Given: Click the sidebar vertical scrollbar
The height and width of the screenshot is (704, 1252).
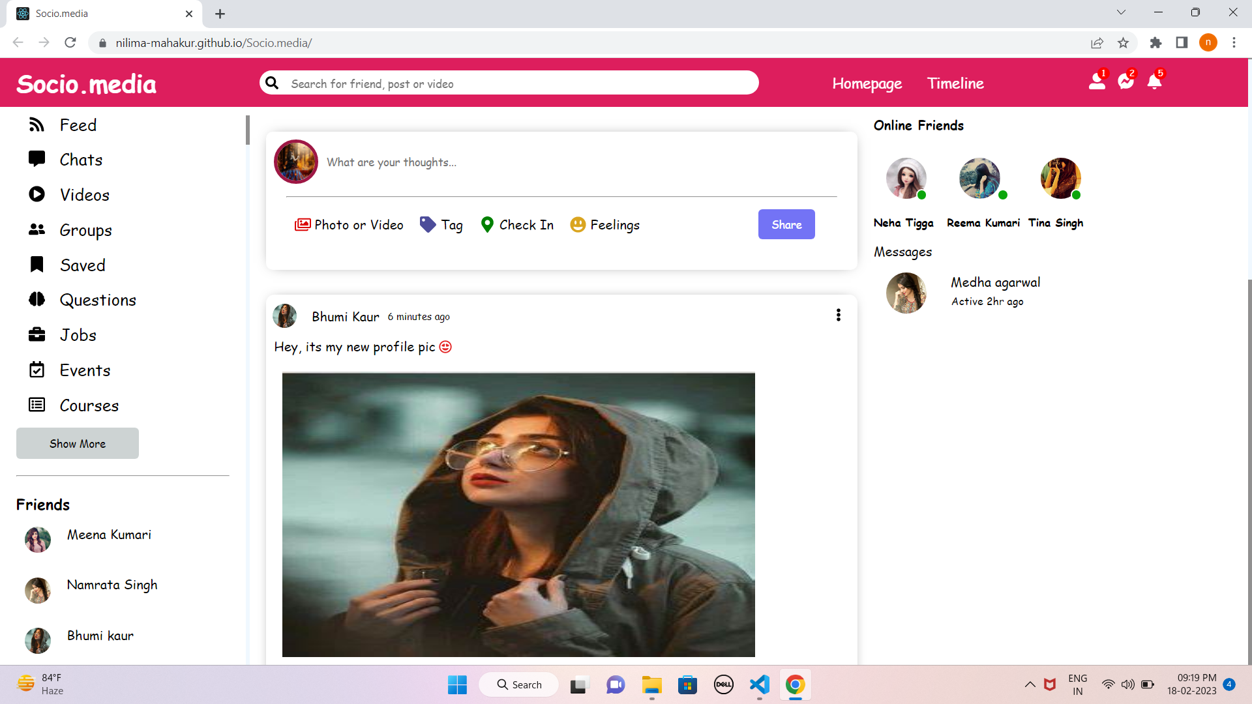Looking at the screenshot, I should pos(248,130).
